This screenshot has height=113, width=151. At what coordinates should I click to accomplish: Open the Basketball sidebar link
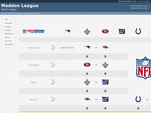tap(9, 23)
